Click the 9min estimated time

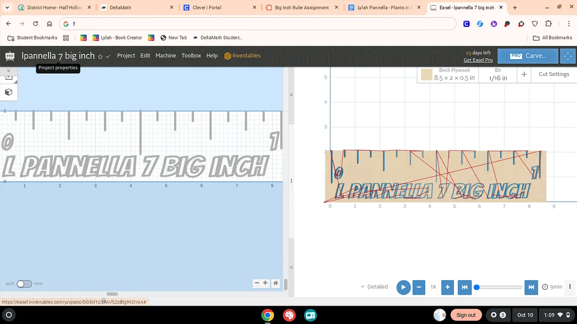(552, 287)
